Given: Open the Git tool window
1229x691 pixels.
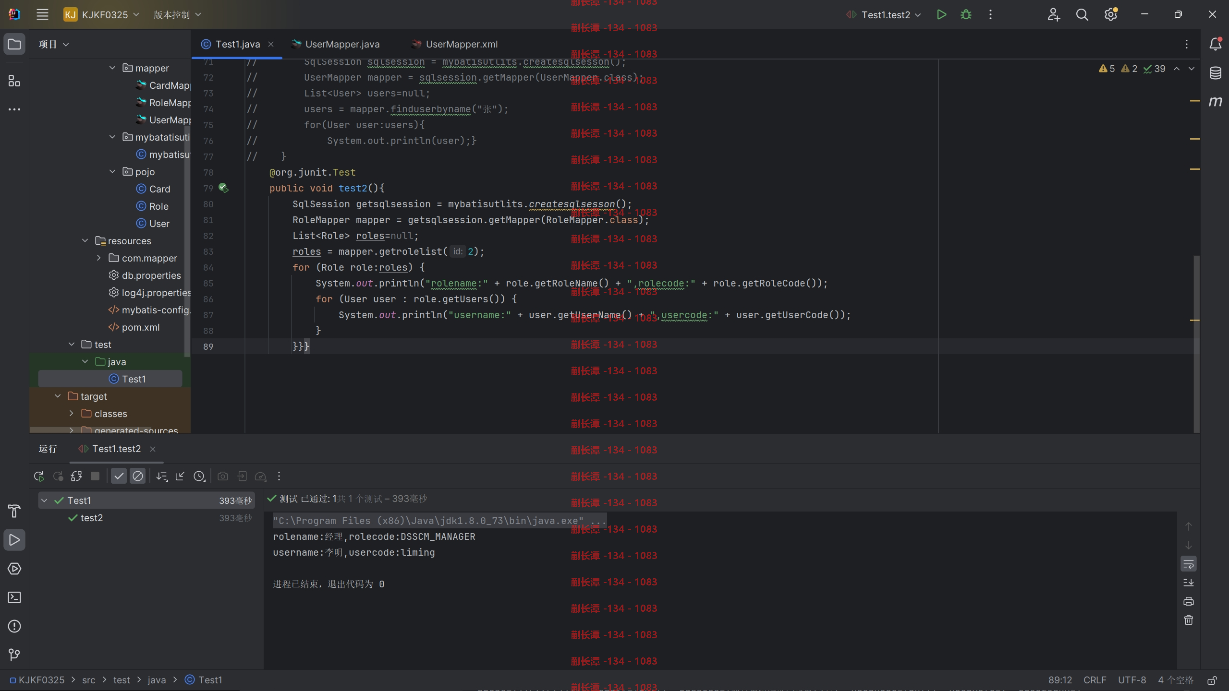Looking at the screenshot, I should pos(14,655).
